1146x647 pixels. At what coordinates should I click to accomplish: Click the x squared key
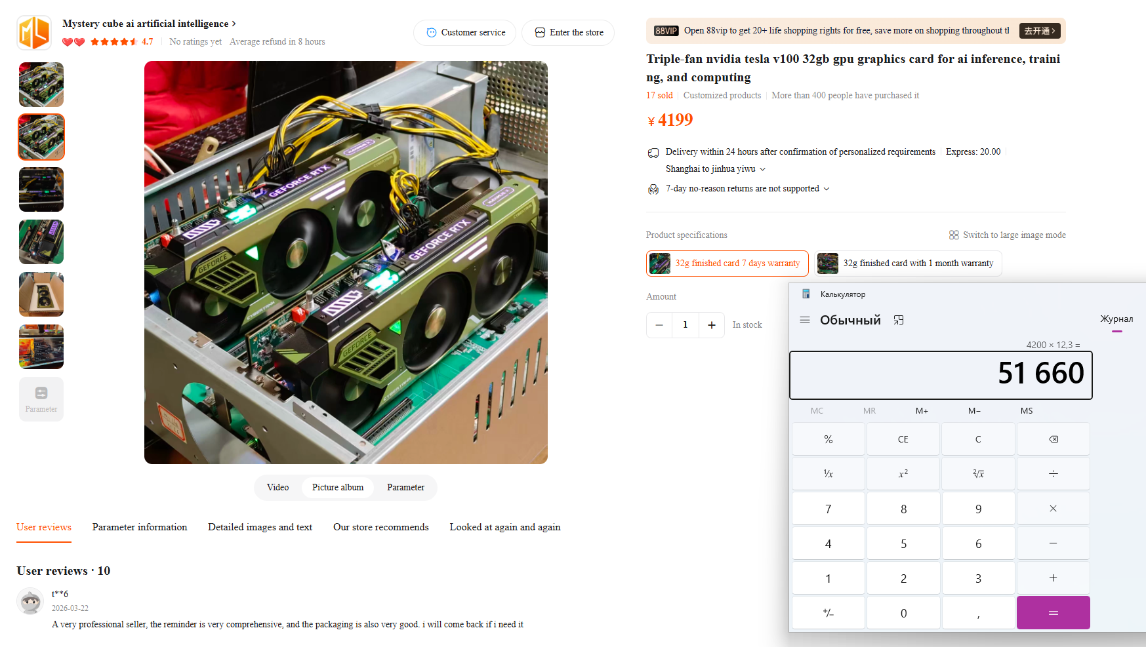pos(903,474)
